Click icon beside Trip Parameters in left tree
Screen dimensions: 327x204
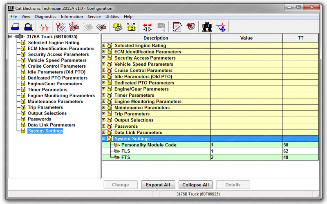pos(23,107)
